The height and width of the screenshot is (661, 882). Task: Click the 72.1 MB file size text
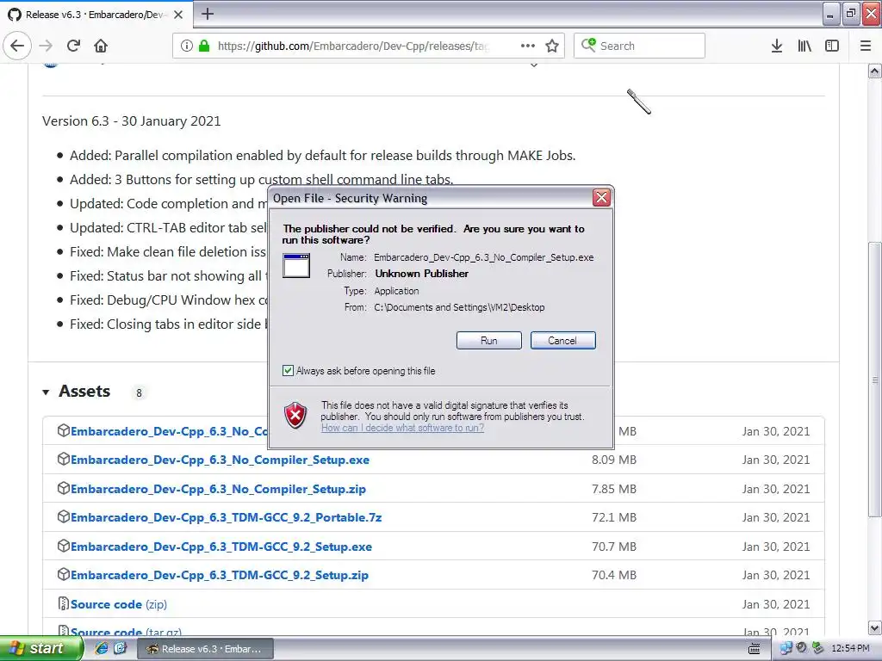click(613, 517)
